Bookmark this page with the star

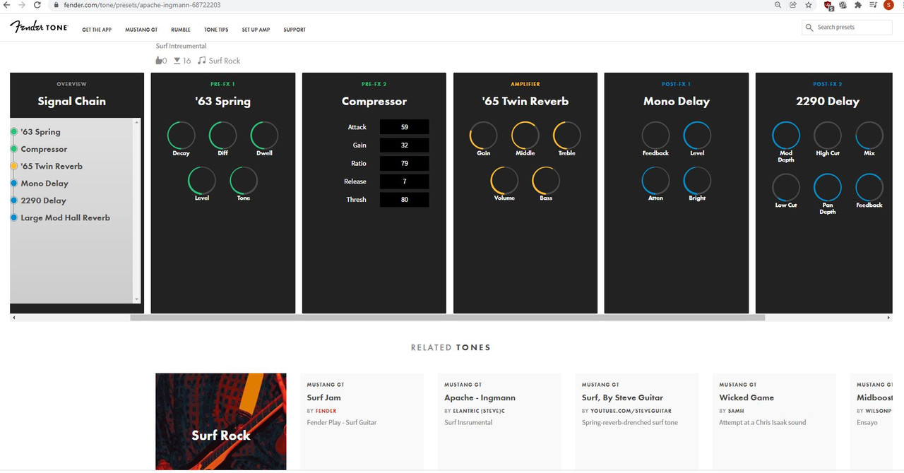pos(809,5)
